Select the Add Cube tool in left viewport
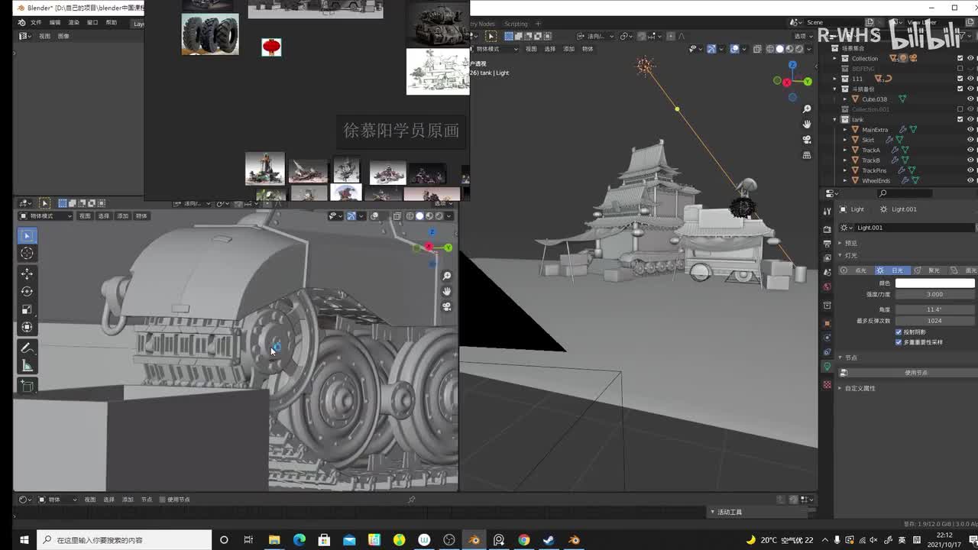The height and width of the screenshot is (550, 978). pyautogui.click(x=27, y=386)
